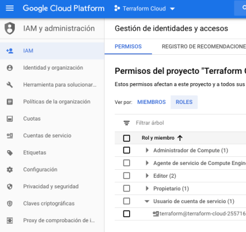Expand the Propietario (1) role
246x232 pixels.
(x=147, y=188)
